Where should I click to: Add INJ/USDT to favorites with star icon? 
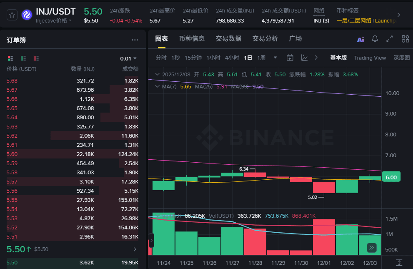[12, 15]
